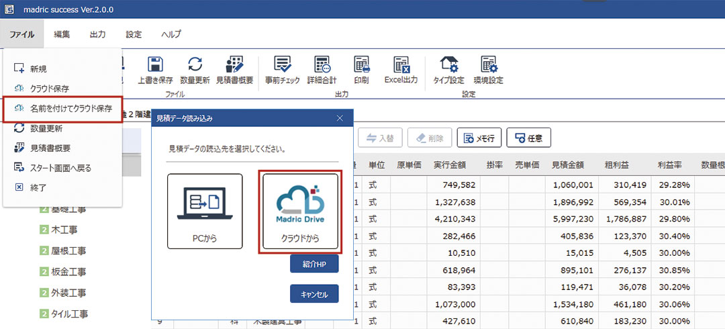725x329 pixels.
Task: Click the 上書き保存 floppy disk icon
Action: (x=155, y=65)
